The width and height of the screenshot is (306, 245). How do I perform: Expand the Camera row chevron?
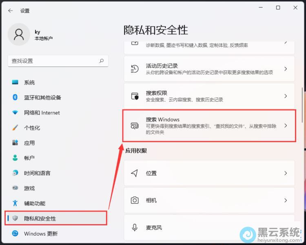point(286,200)
